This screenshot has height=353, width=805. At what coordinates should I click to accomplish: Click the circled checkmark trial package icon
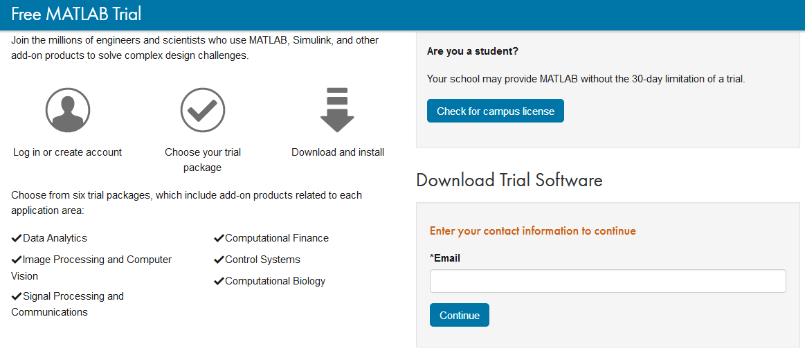pyautogui.click(x=203, y=110)
